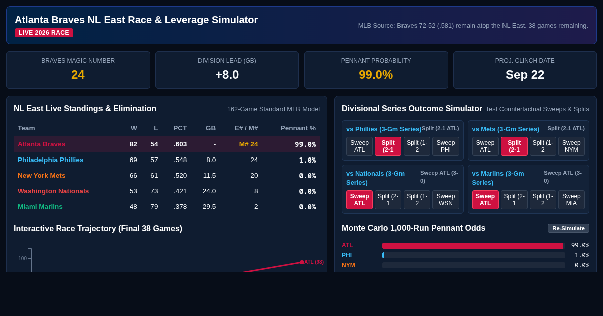
Task: Click the Braves M# 24 cell
Action: (248, 144)
